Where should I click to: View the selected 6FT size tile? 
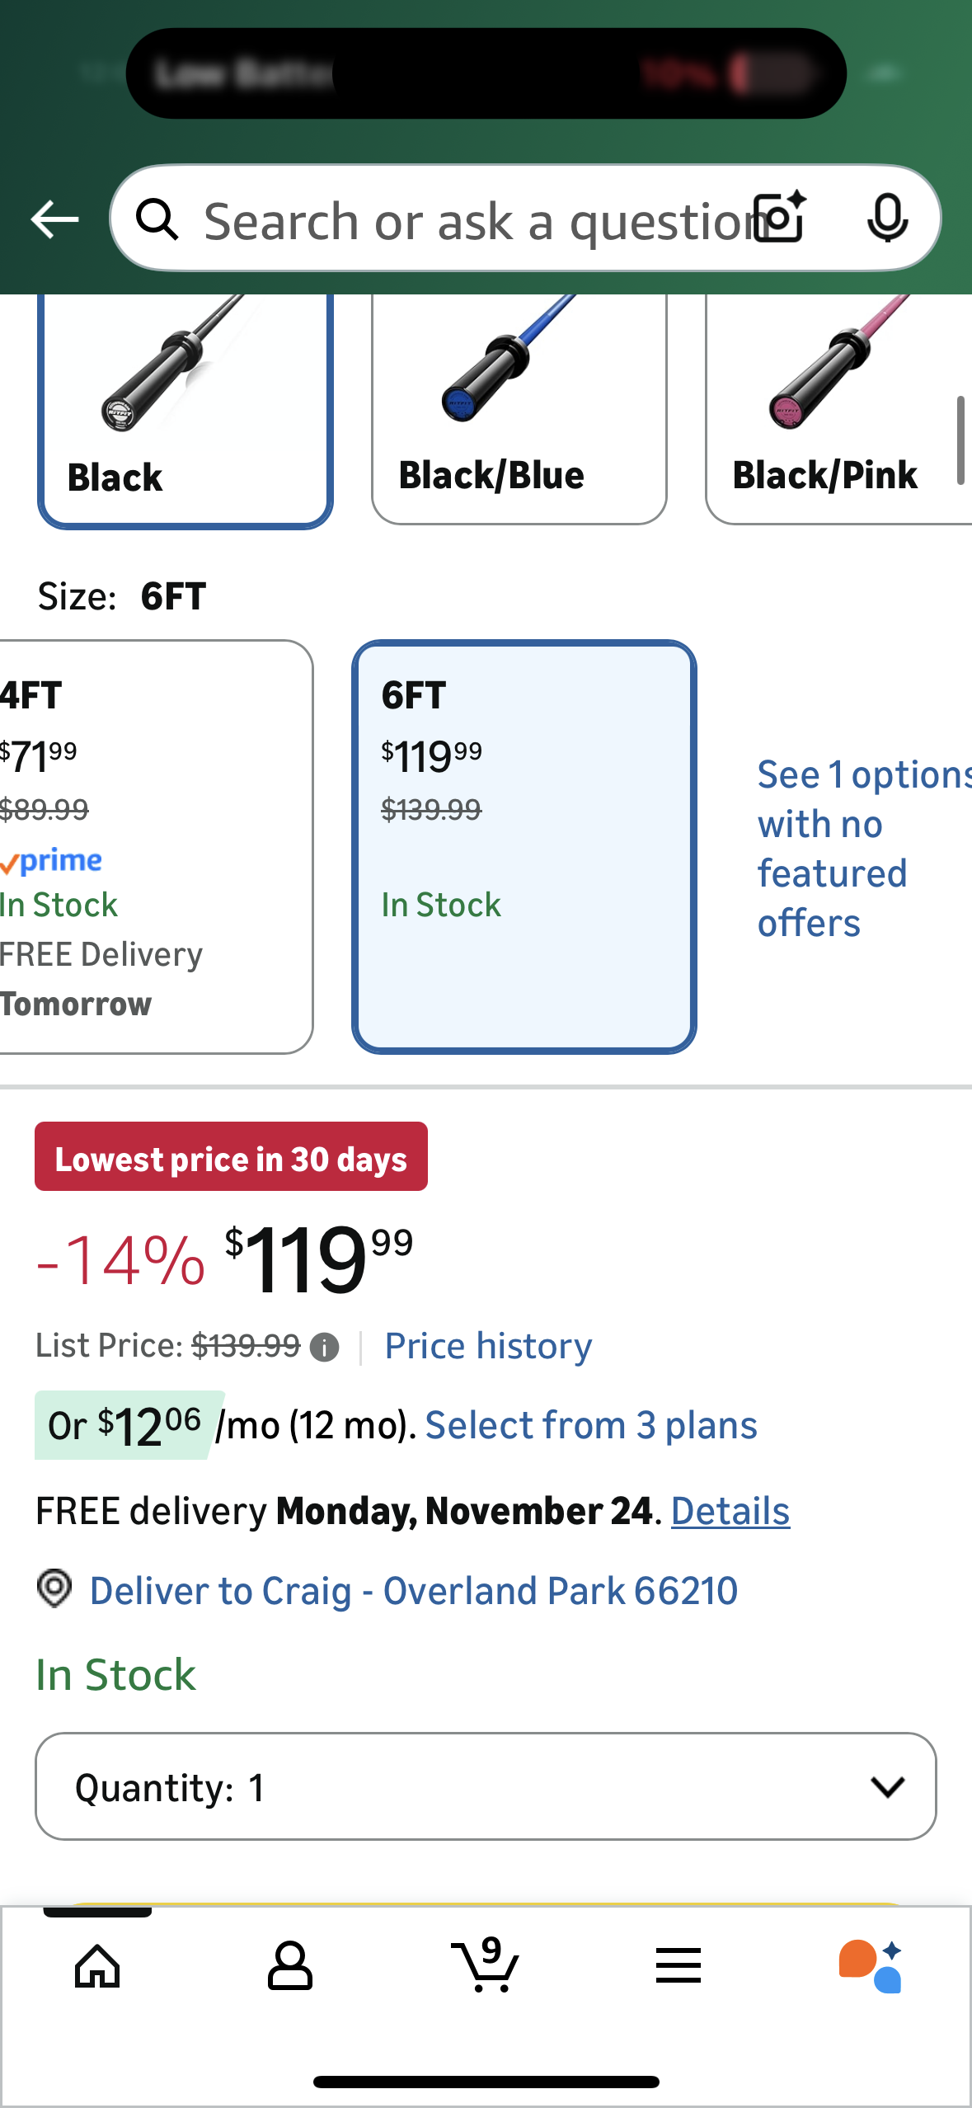click(x=525, y=841)
